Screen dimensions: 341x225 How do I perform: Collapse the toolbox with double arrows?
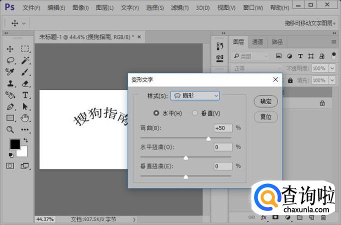[6, 33]
